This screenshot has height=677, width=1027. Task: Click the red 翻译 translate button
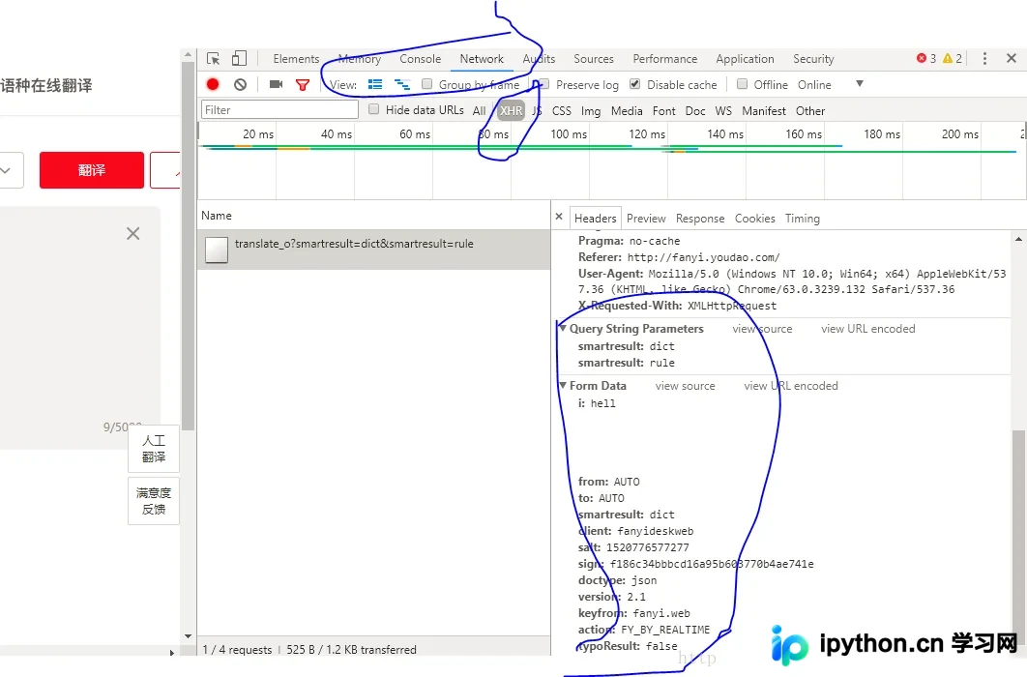click(x=92, y=170)
